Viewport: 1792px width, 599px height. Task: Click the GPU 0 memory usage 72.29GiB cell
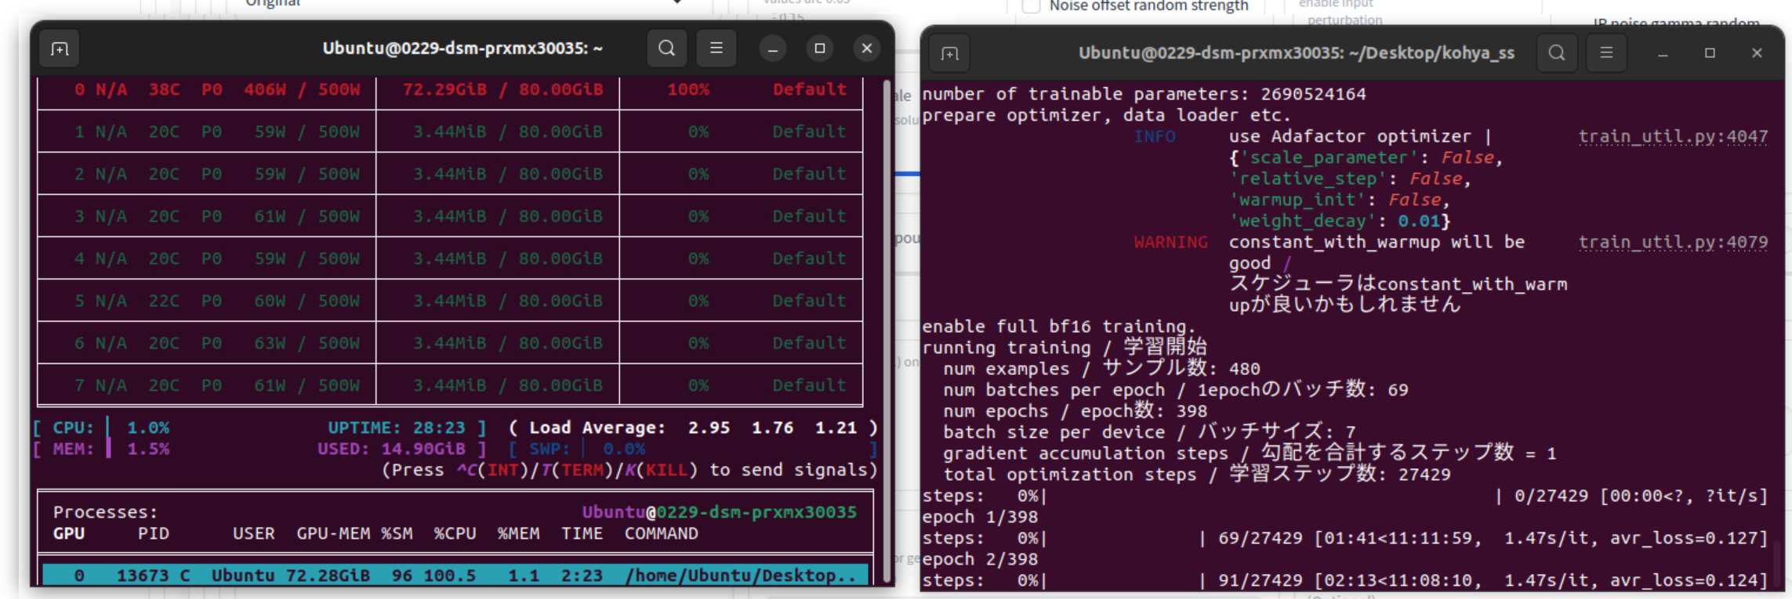pyautogui.click(x=502, y=89)
